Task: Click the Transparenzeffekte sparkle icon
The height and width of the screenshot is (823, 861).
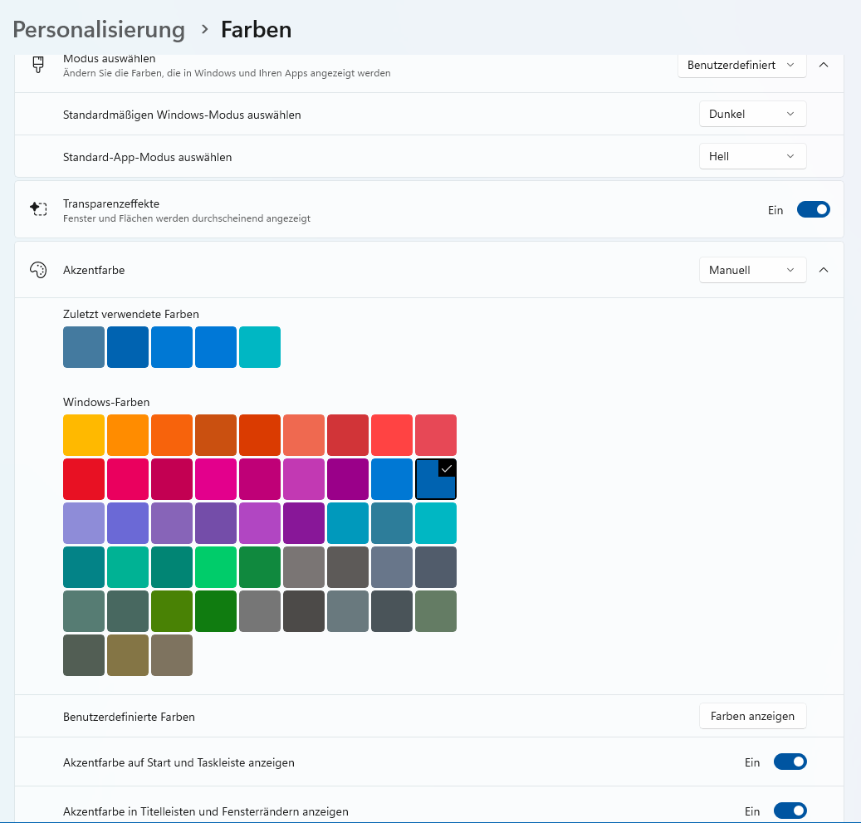Action: (x=38, y=209)
